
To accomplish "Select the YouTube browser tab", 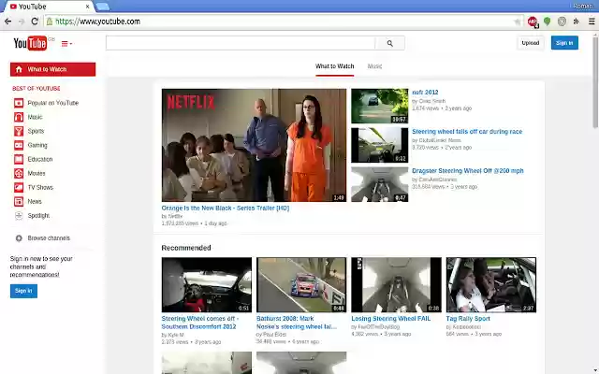I will (47, 7).
